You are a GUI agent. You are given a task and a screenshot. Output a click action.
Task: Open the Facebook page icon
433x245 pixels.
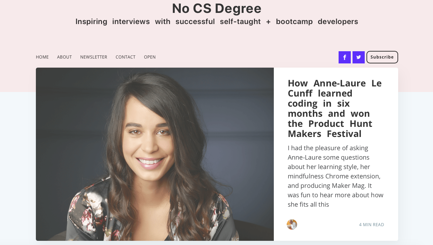point(345,57)
